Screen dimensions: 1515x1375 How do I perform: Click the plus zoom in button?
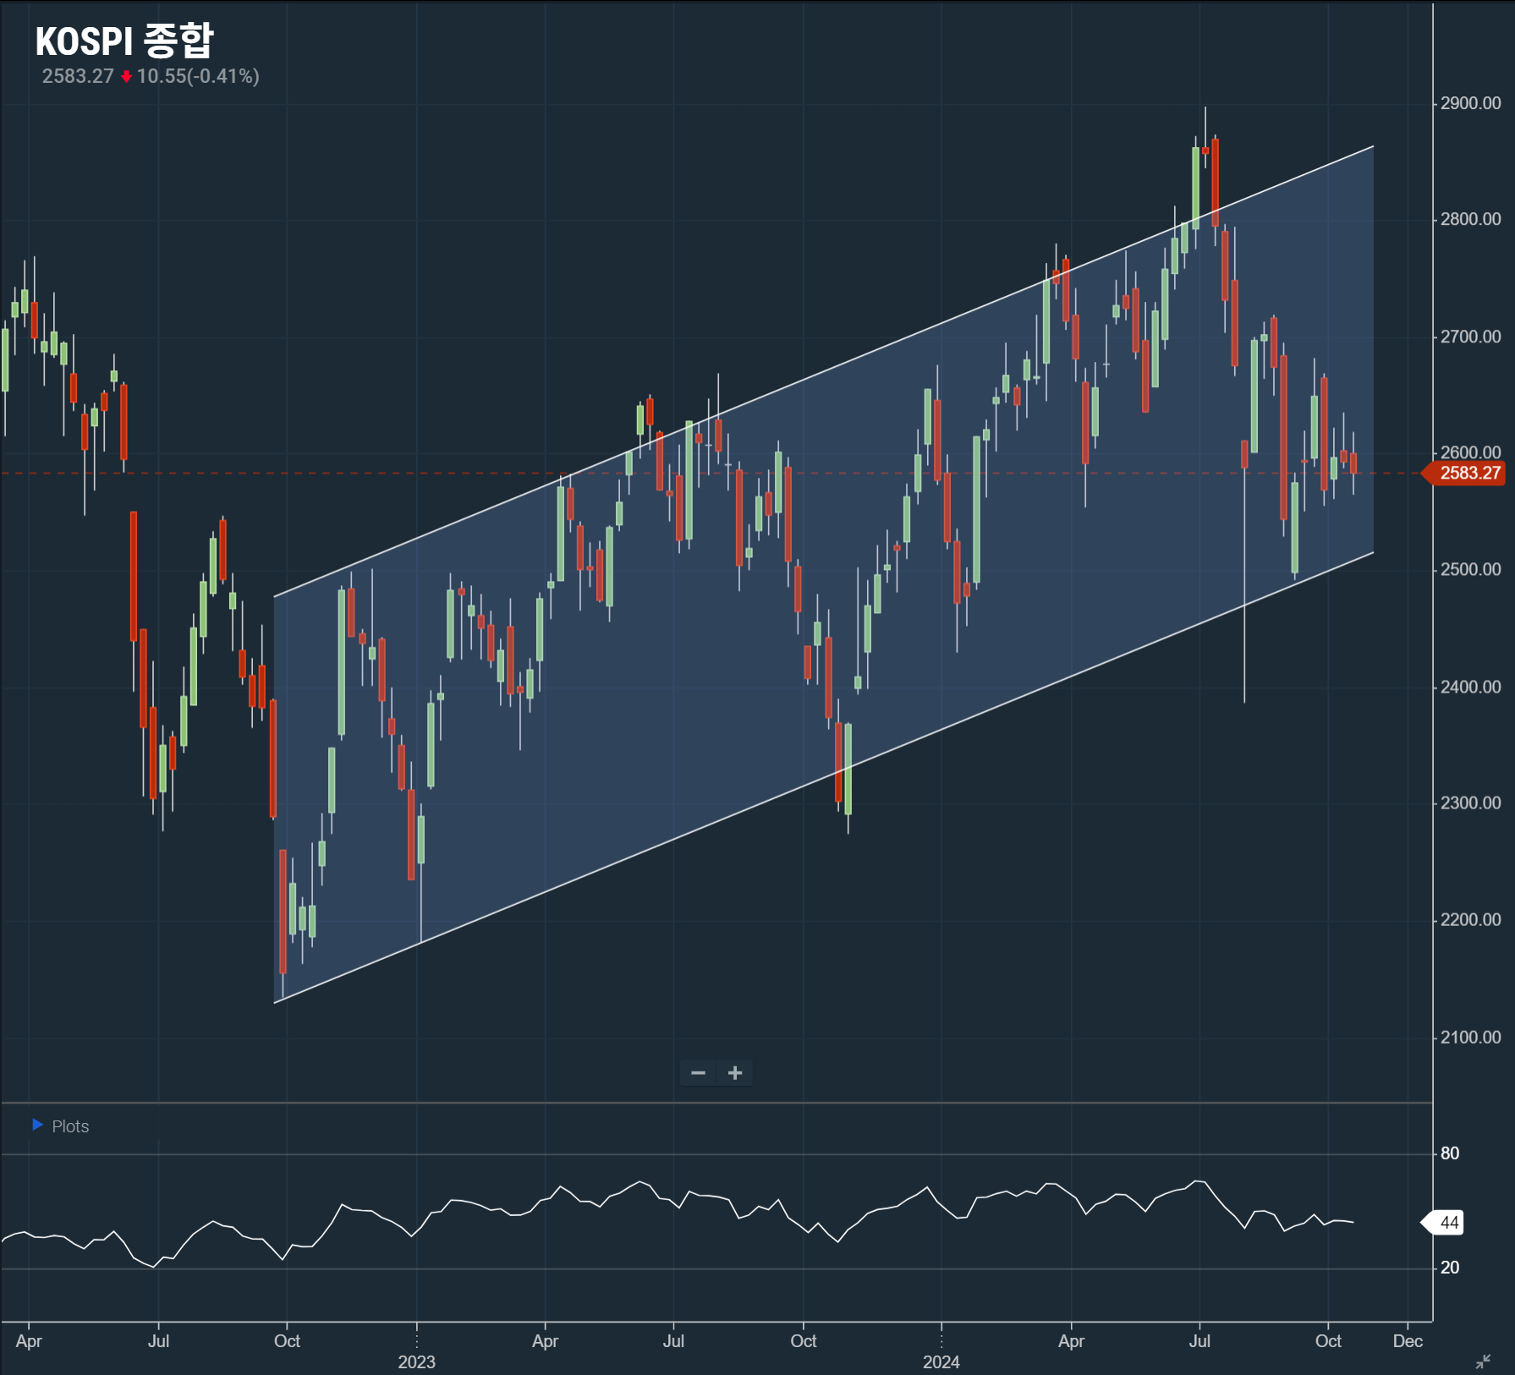735,1073
